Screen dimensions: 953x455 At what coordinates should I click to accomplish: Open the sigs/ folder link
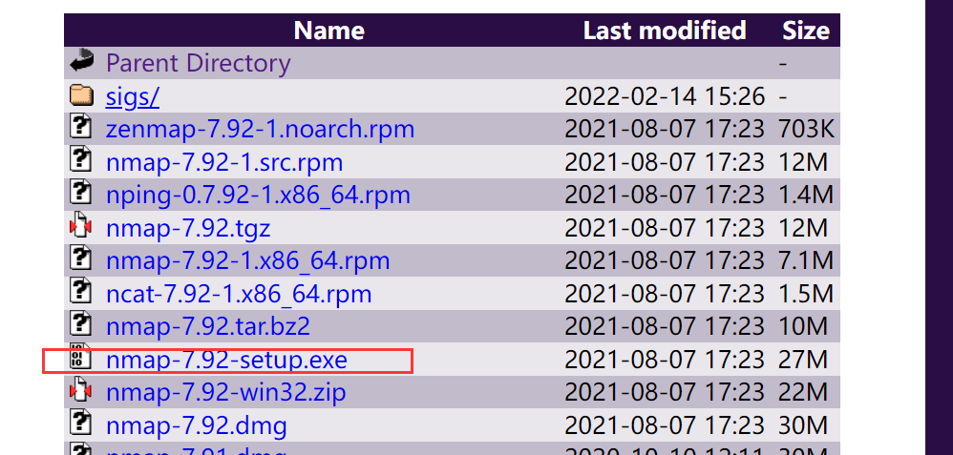click(133, 96)
